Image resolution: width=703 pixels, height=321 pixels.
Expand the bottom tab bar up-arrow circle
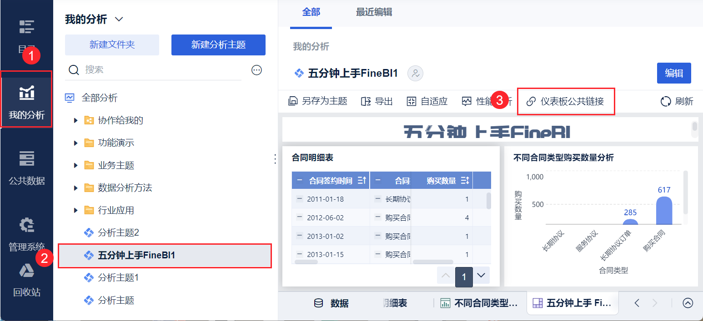688,303
